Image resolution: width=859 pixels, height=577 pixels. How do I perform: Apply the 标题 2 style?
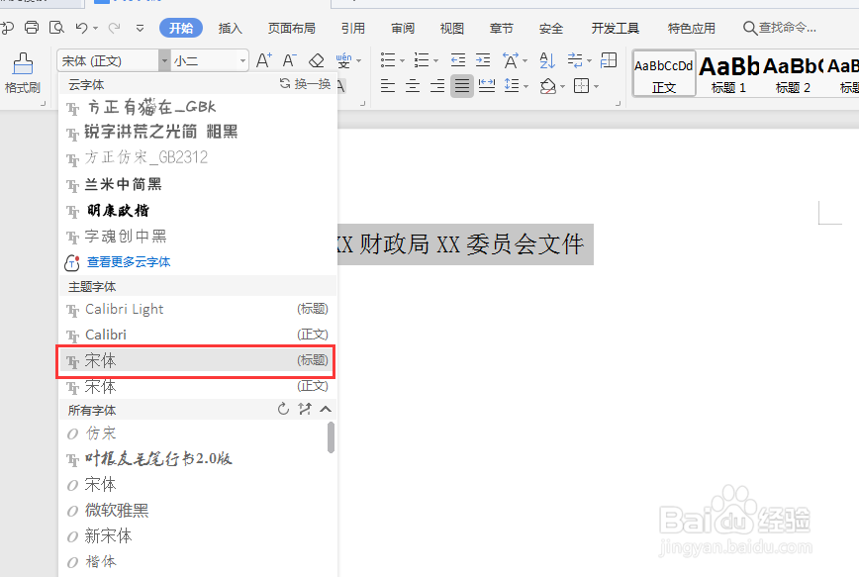click(793, 74)
